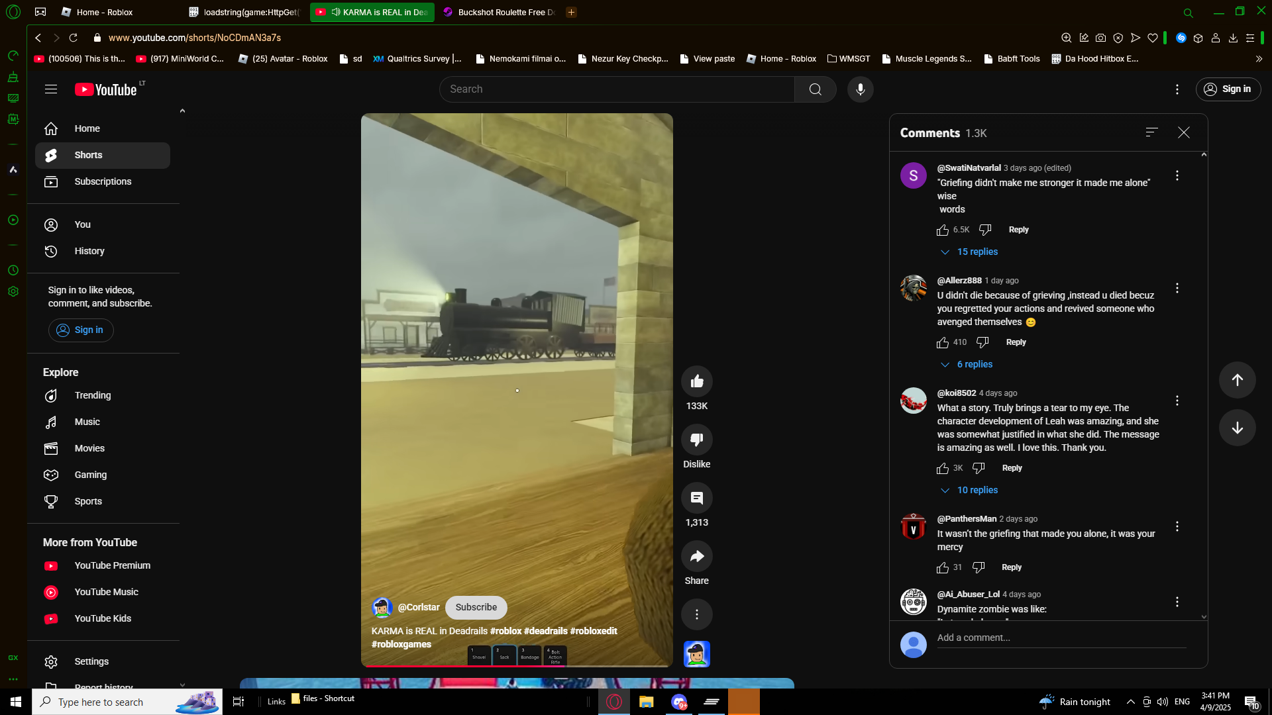This screenshot has width=1272, height=715.
Task: Open Subscriptions in the sidebar
Action: pos(103,181)
